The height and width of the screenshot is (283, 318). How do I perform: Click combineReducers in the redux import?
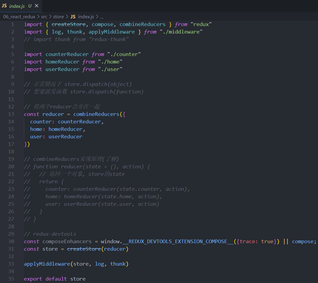[142, 24]
